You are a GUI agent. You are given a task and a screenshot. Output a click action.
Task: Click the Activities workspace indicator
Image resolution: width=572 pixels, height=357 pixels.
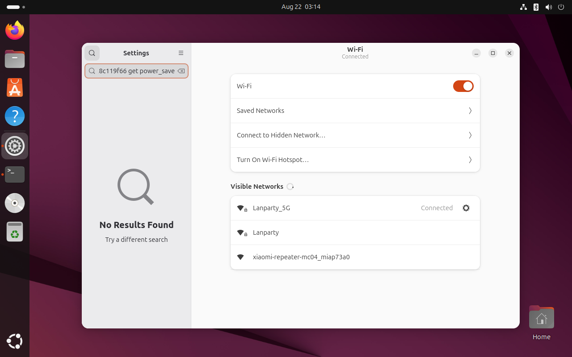point(16,7)
